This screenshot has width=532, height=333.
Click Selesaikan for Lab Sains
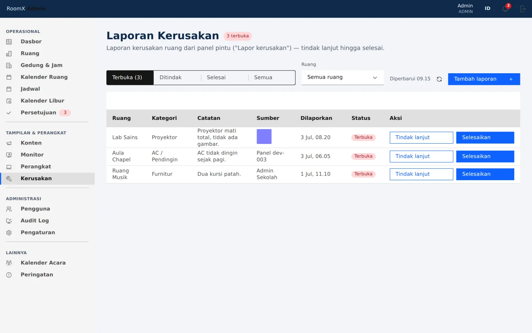(485, 138)
